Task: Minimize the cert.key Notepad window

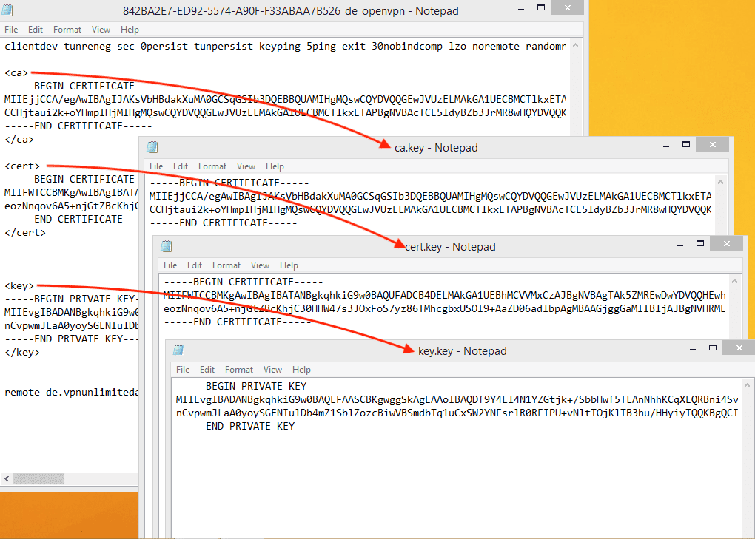Action: tap(679, 243)
